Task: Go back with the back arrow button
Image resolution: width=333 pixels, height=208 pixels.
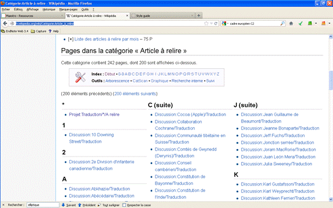Action: pos(5,23)
